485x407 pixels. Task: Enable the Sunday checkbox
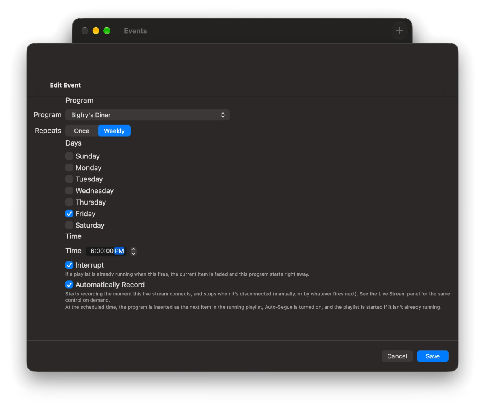tap(70, 156)
